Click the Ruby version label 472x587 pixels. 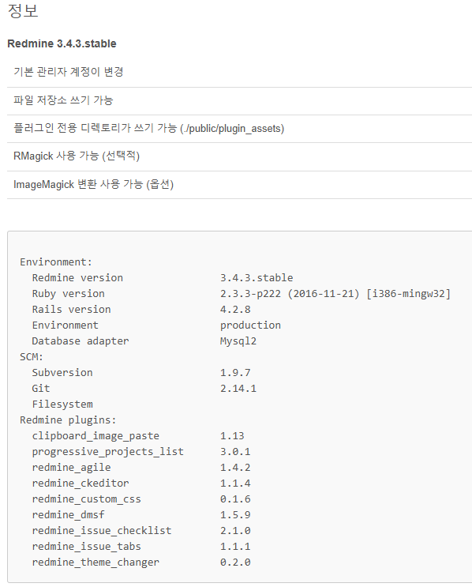(68, 294)
